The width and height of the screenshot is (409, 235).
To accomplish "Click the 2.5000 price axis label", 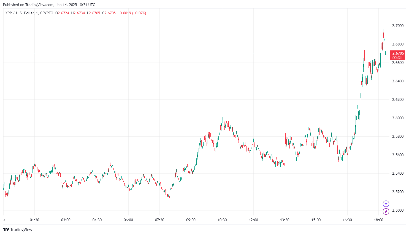I will pyautogui.click(x=398, y=210).
